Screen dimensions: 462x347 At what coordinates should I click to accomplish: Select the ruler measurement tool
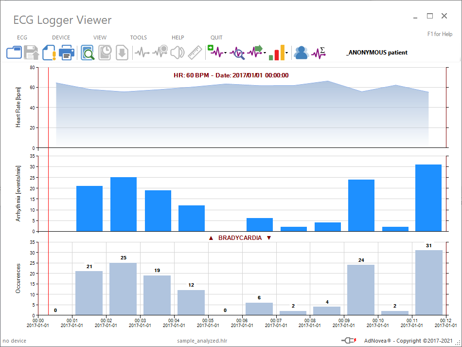coord(195,53)
